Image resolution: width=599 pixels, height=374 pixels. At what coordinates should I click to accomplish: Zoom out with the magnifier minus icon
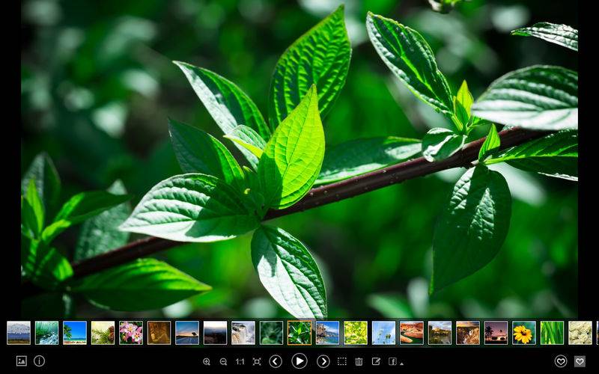[x=223, y=361]
